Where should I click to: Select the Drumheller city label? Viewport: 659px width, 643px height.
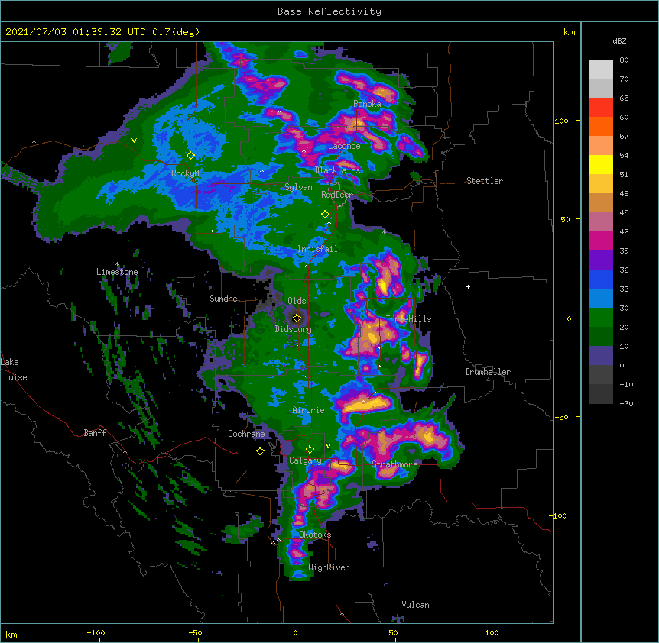(488, 372)
